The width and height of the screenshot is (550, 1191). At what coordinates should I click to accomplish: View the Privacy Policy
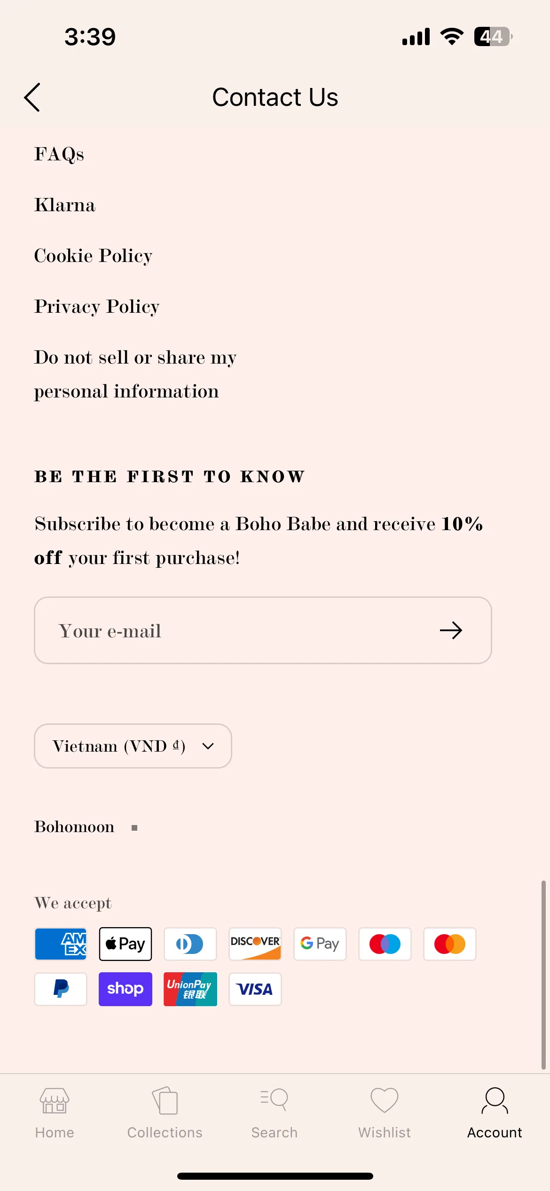pyautogui.click(x=97, y=307)
